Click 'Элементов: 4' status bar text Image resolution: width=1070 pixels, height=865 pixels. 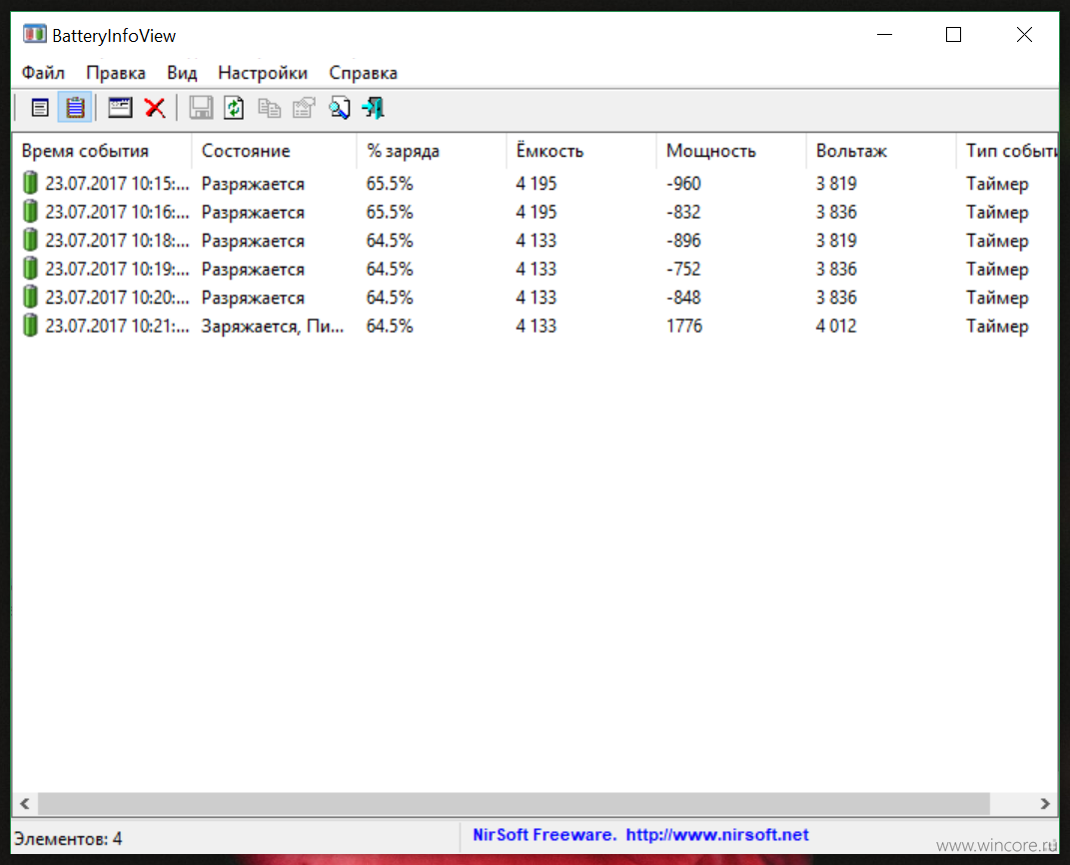[68, 838]
